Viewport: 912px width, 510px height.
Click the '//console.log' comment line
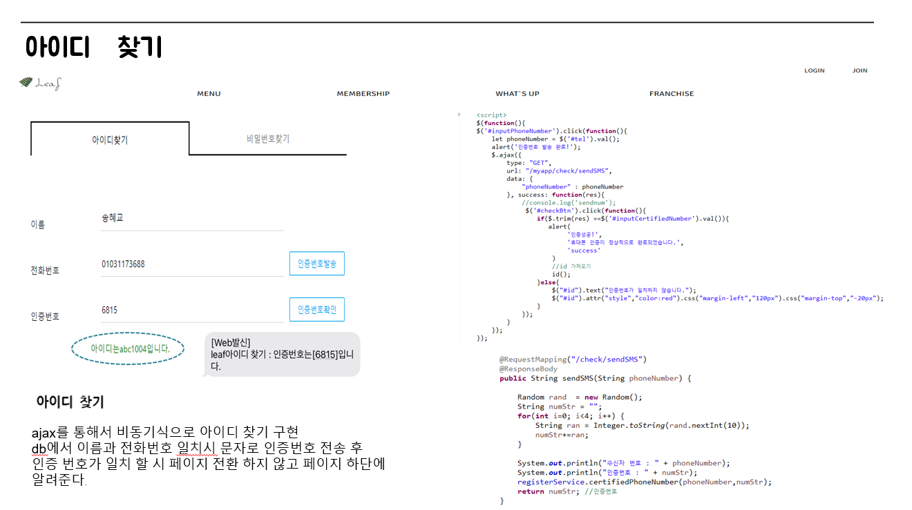pyautogui.click(x=569, y=203)
